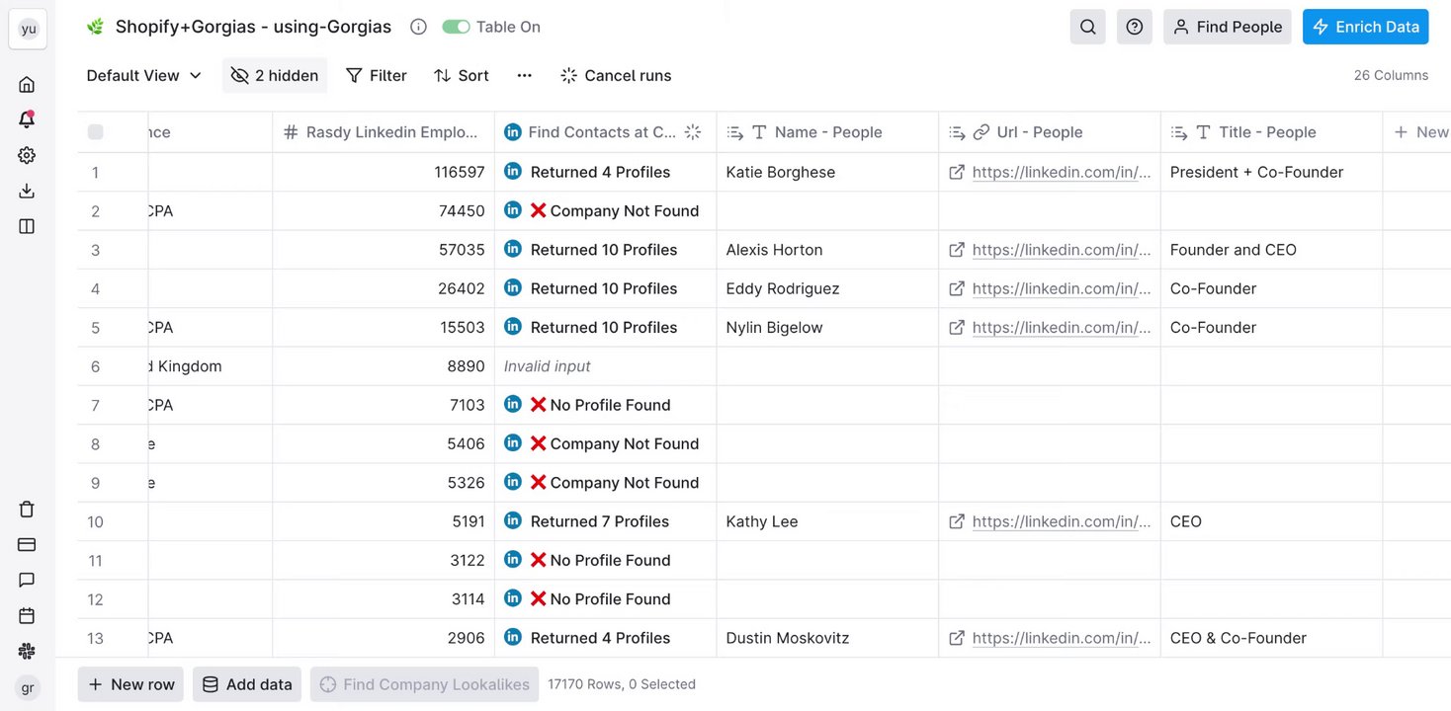Open notifications bell in sidebar

pos(27,119)
